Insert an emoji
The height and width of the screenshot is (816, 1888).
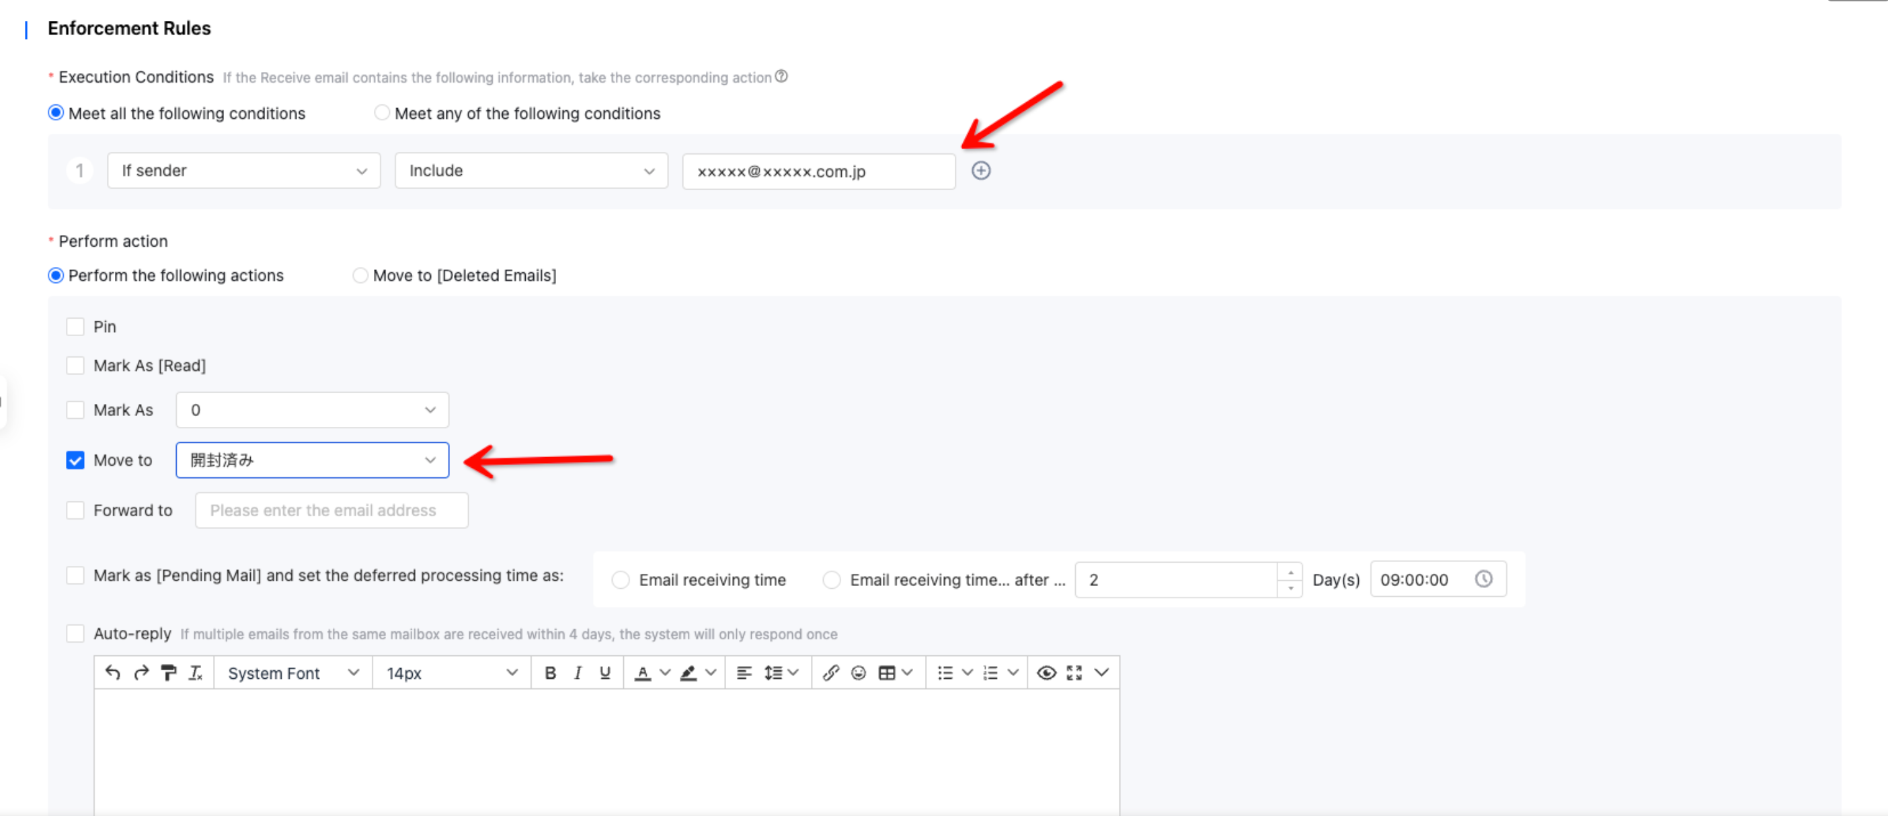(x=858, y=672)
